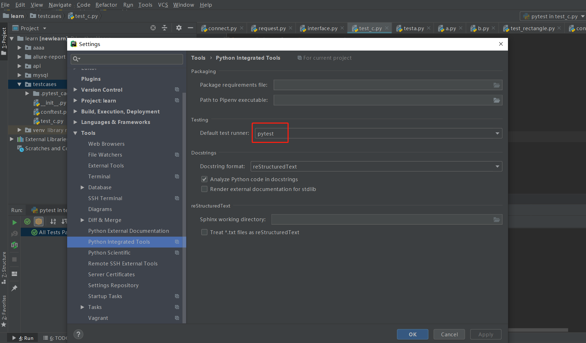
Task: Click the Package requirements file input field
Action: coord(388,85)
